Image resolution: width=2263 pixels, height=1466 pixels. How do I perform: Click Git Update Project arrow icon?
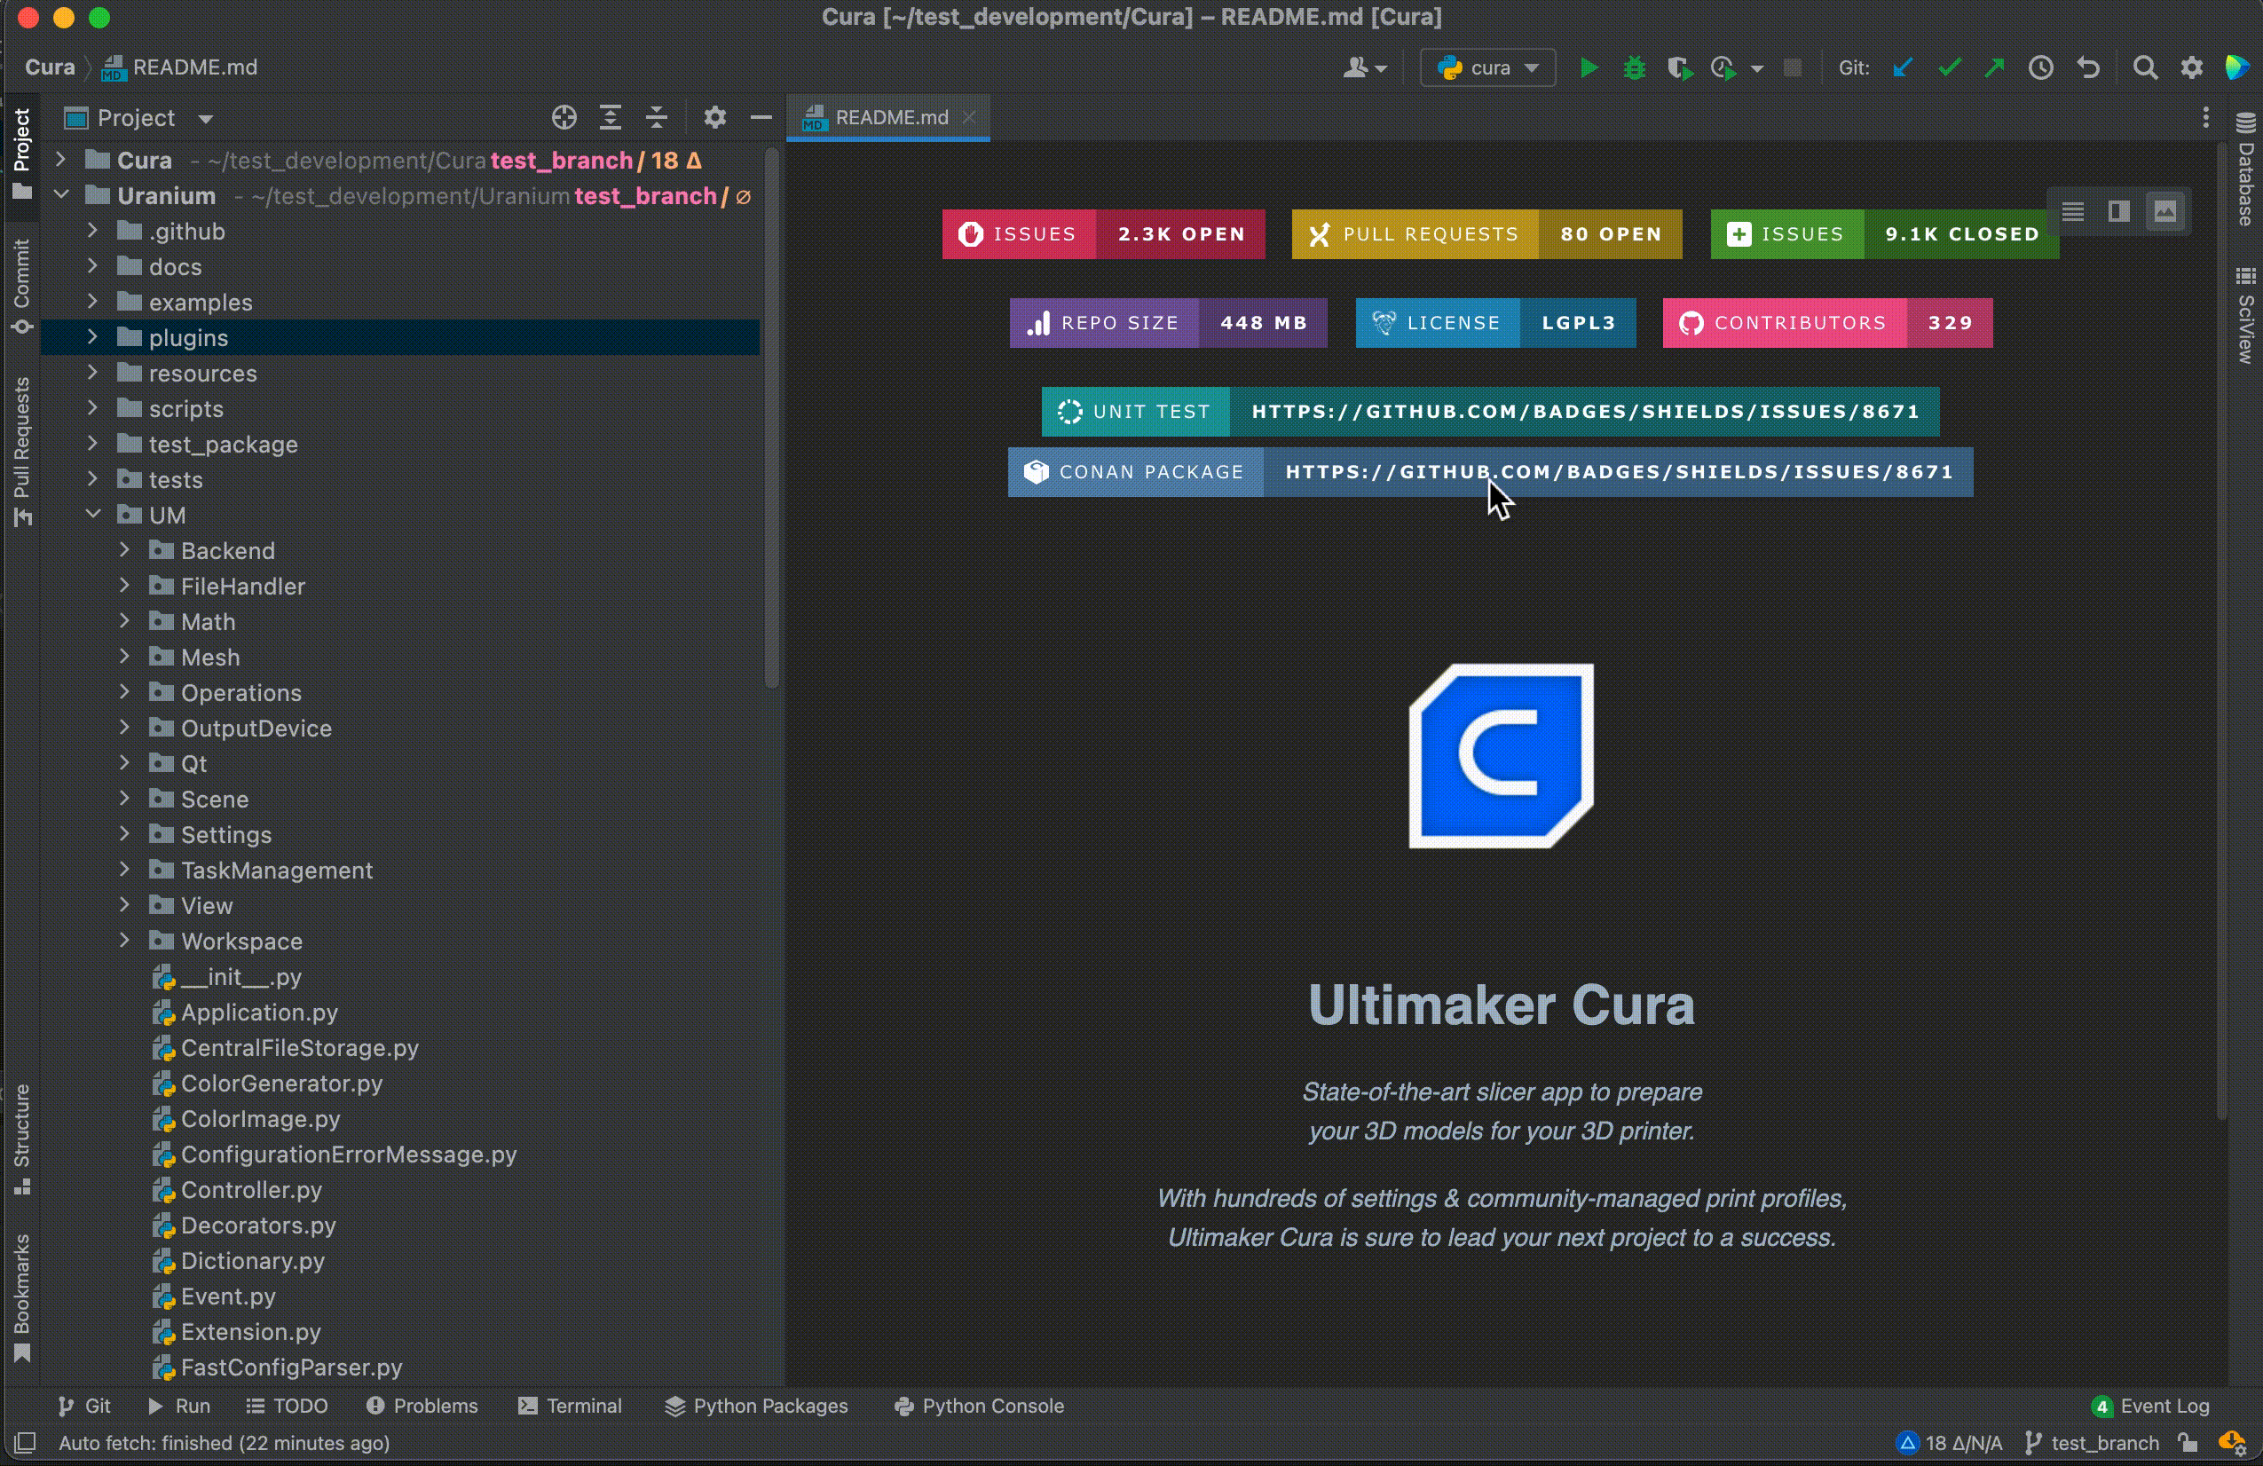1903,67
